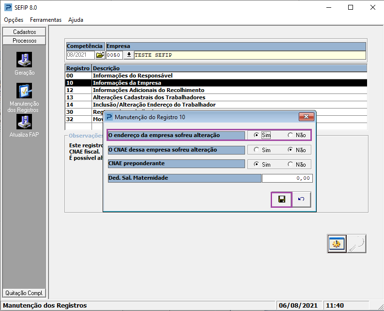Viewport: 384px width, 311px height.
Task: Click the undo arrow button in the dialog
Action: click(302, 200)
